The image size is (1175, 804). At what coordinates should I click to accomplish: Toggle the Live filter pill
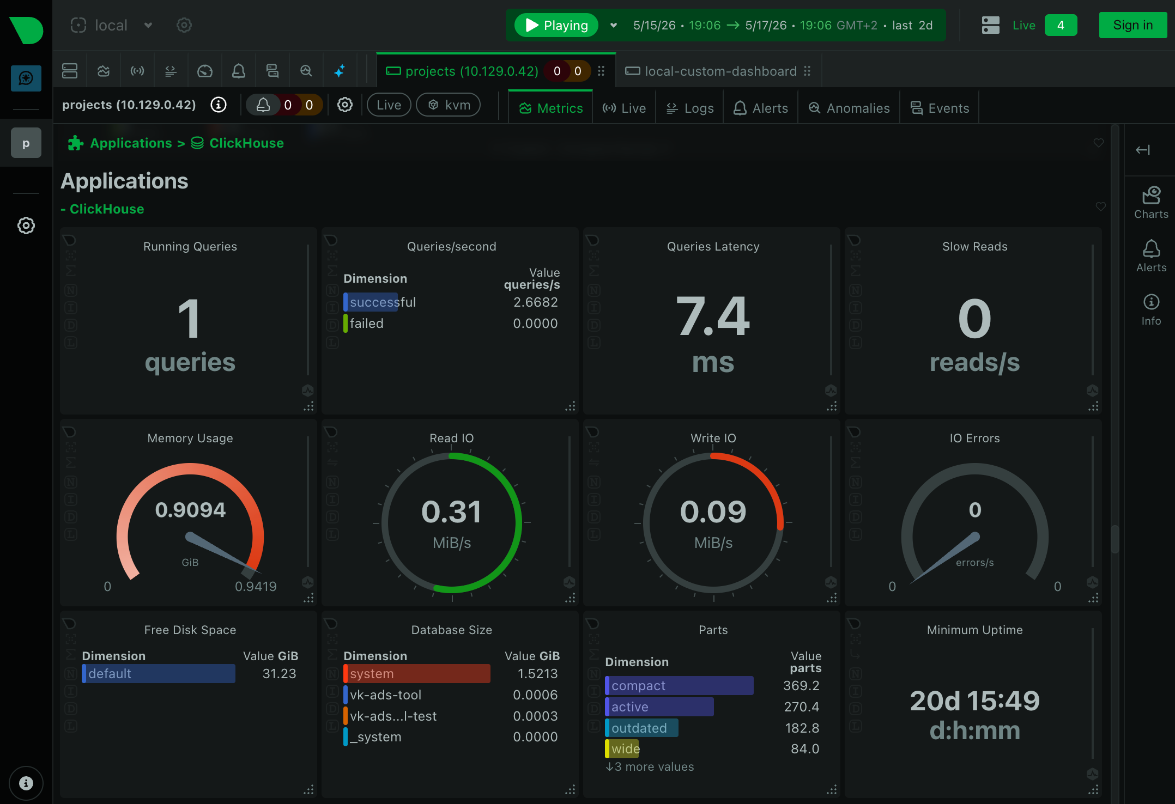pyautogui.click(x=389, y=105)
